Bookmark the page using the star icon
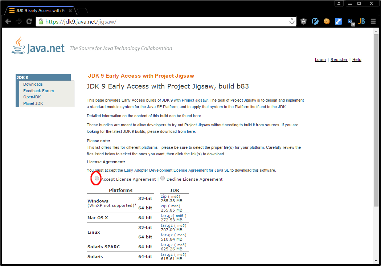The width and height of the screenshot is (381, 266). (x=292, y=21)
